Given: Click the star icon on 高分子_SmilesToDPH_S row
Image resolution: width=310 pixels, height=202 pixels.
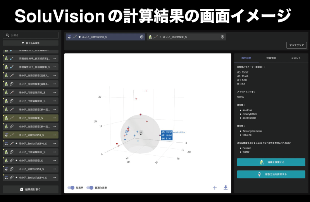Looking at the screenshot, I should click(16, 143).
